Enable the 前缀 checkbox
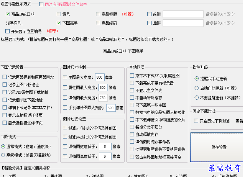The width and height of the screenshot is (243, 177). [x=149, y=14]
